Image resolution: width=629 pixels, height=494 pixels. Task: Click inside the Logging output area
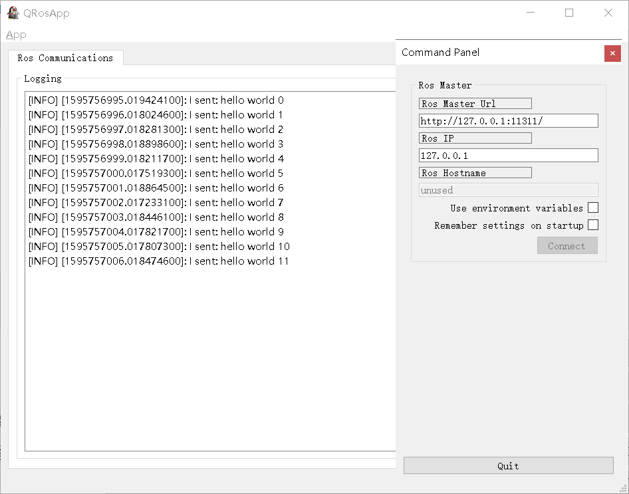199,332
